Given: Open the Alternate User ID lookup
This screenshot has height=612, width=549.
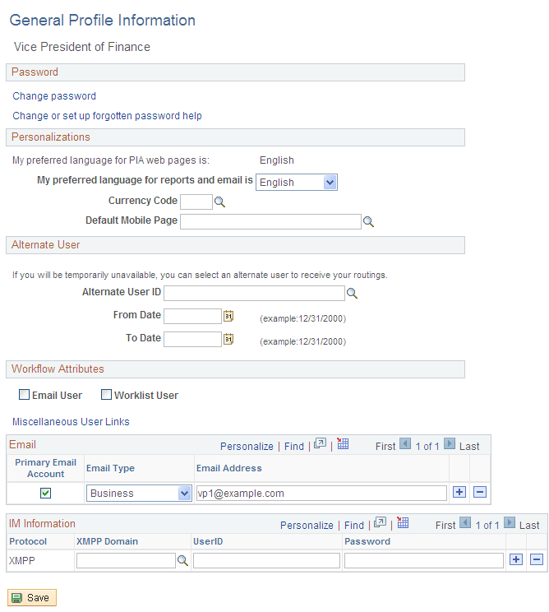Looking at the screenshot, I should coord(352,293).
